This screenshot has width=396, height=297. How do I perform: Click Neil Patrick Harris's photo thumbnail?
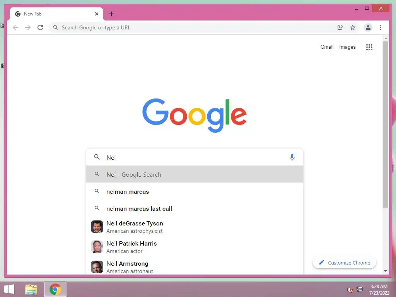(x=97, y=247)
